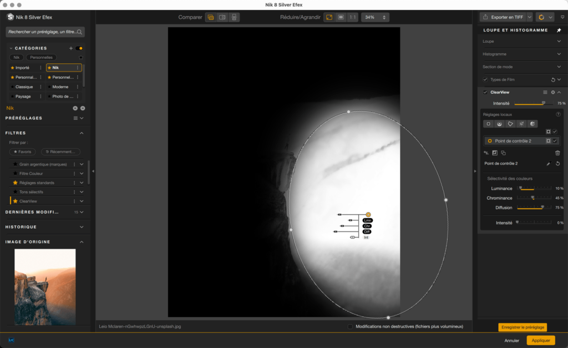568x348 pixels.
Task: Select split view compare mode
Action: [222, 17]
